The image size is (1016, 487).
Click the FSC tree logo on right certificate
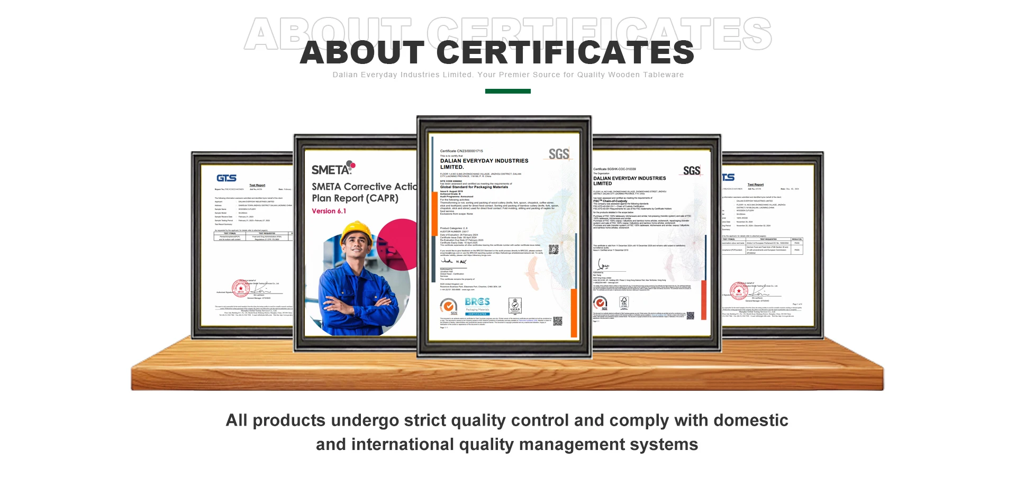pyautogui.click(x=624, y=302)
